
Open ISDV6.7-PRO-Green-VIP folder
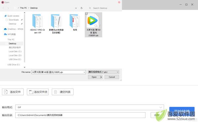38,24
